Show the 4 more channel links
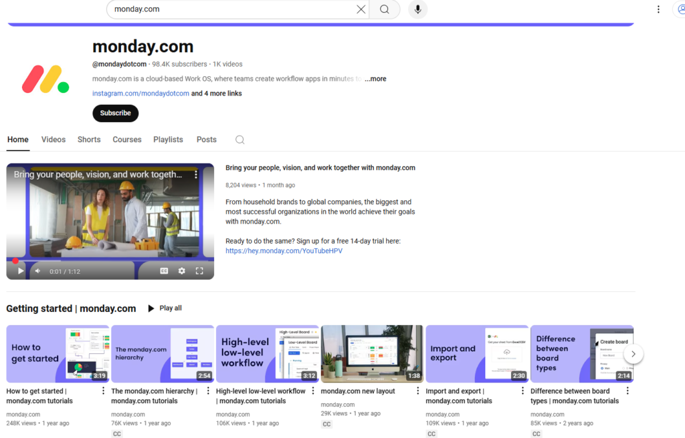 coord(216,93)
